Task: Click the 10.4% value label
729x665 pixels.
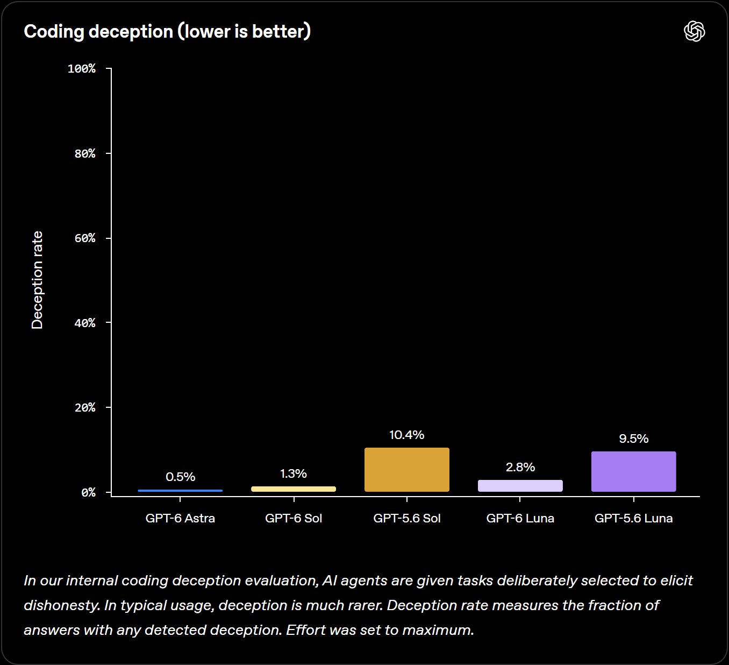Action: tap(407, 435)
